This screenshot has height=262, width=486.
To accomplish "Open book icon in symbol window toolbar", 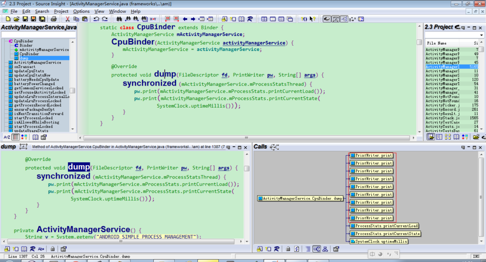I will 35,137.
